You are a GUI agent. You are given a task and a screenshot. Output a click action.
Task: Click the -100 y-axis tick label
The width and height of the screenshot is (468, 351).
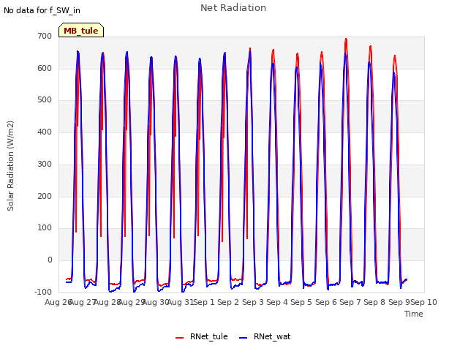point(43,292)
